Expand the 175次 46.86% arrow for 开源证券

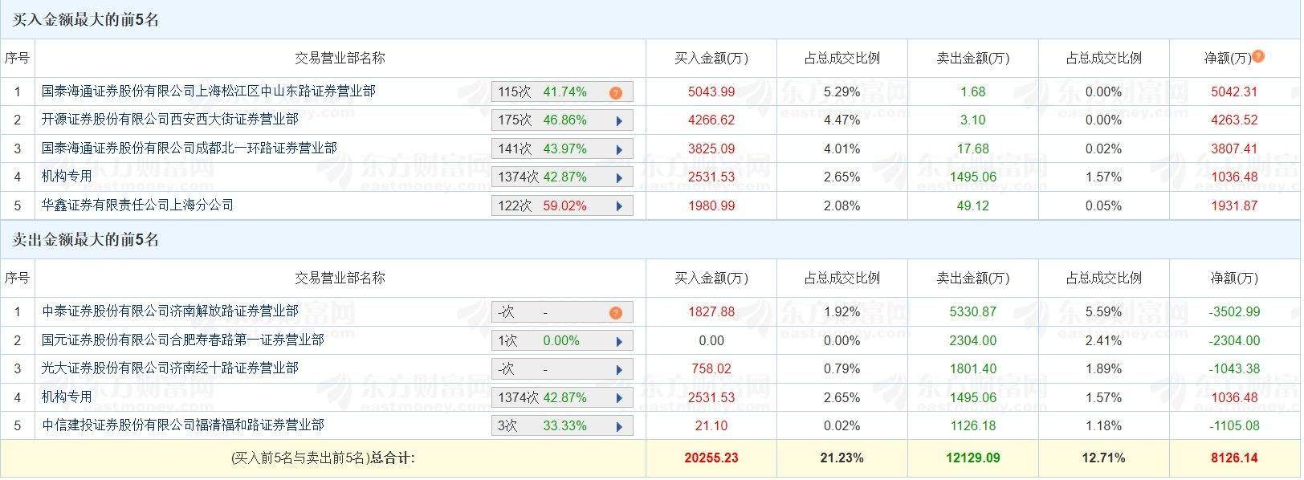point(620,121)
